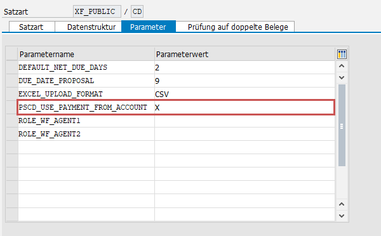381x236 pixels.
Task: Select the row marker for DUE_DATE_PROPOSAL
Action: click(12, 81)
